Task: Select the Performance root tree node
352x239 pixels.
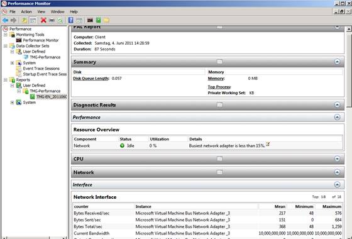Action: [20, 29]
